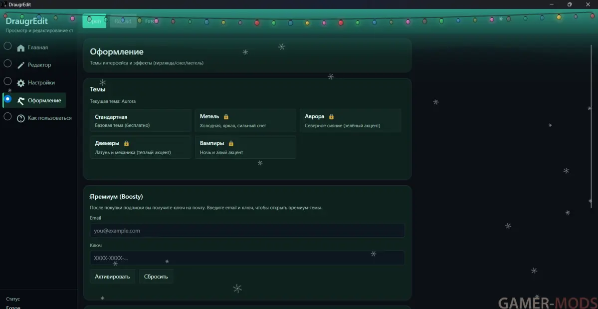Click the pencil icon beside Редактор

tap(20, 65)
